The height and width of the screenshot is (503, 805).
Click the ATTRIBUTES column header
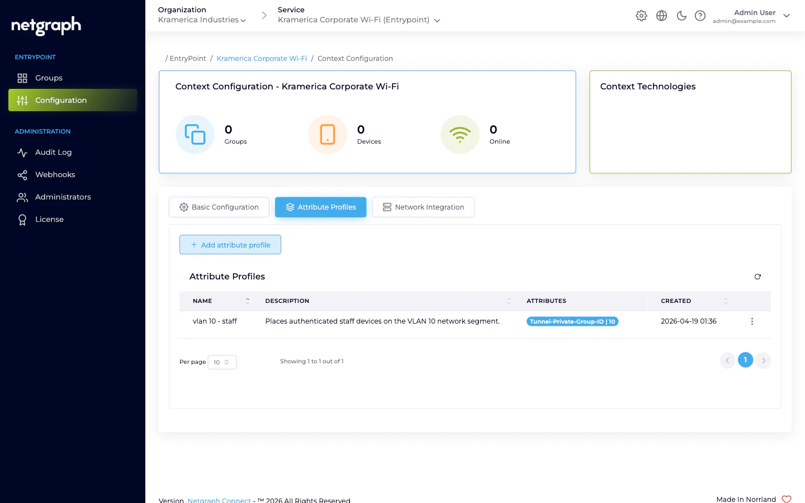click(x=546, y=301)
